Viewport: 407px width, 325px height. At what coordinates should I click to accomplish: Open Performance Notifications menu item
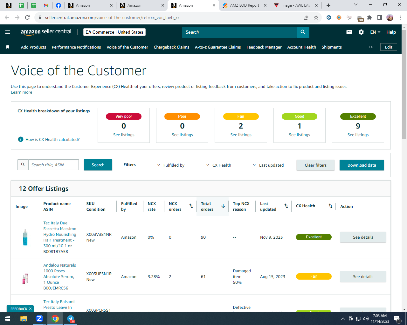point(76,47)
